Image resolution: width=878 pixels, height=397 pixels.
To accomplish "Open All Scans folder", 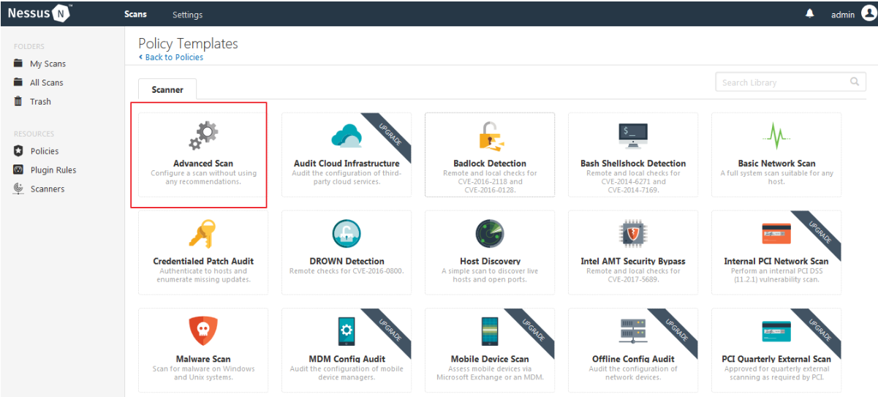I will tap(46, 83).
